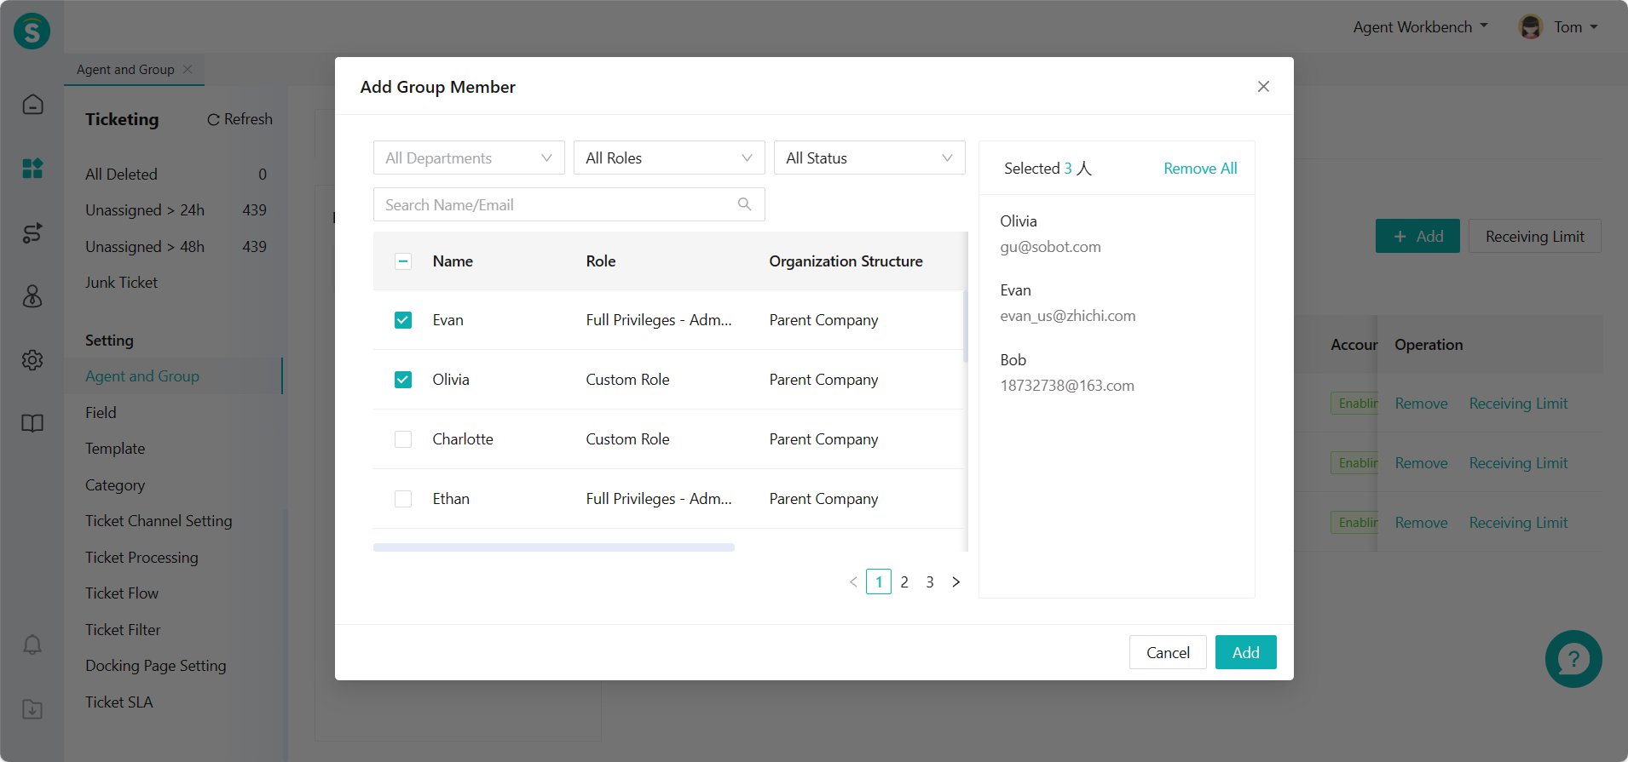Open Ticket Flow setting
This screenshot has width=1628, height=762.
pos(122,593)
